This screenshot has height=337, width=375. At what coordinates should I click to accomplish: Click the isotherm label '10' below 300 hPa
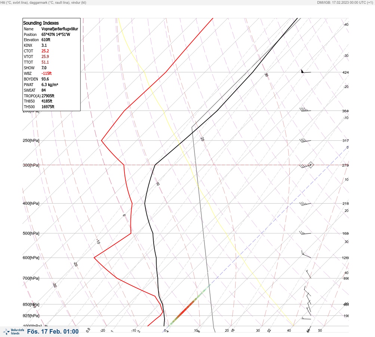click(158, 184)
